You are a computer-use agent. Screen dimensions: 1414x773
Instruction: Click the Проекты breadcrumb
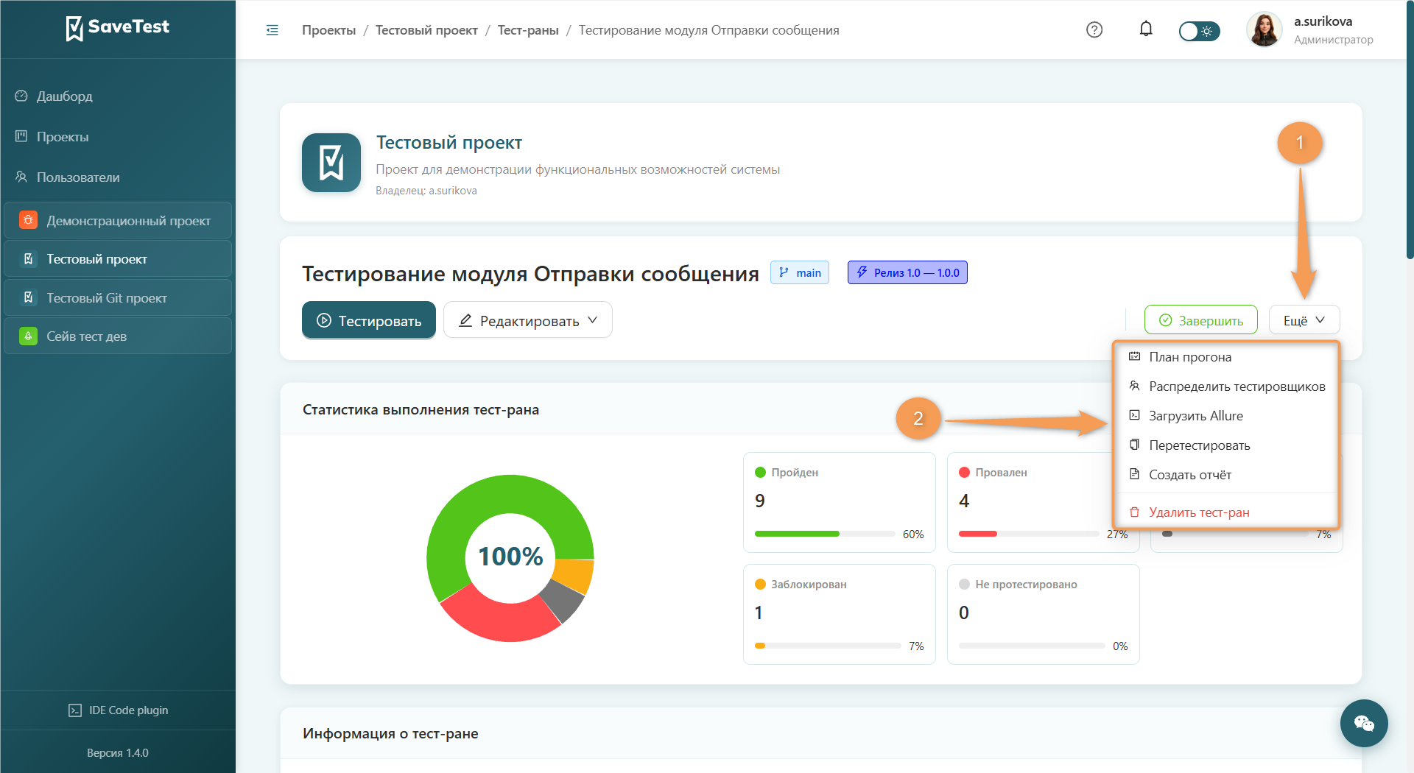point(328,30)
